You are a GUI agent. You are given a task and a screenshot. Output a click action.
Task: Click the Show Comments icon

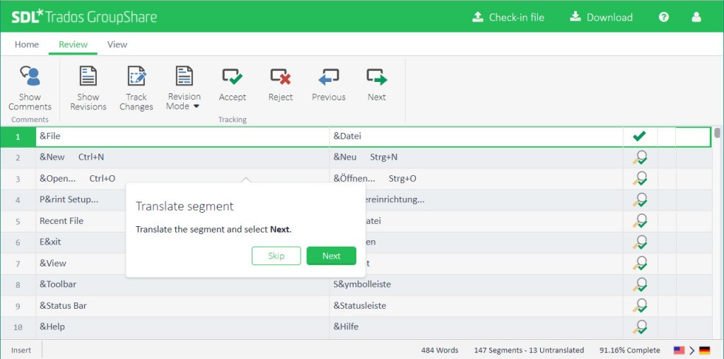pos(30,76)
